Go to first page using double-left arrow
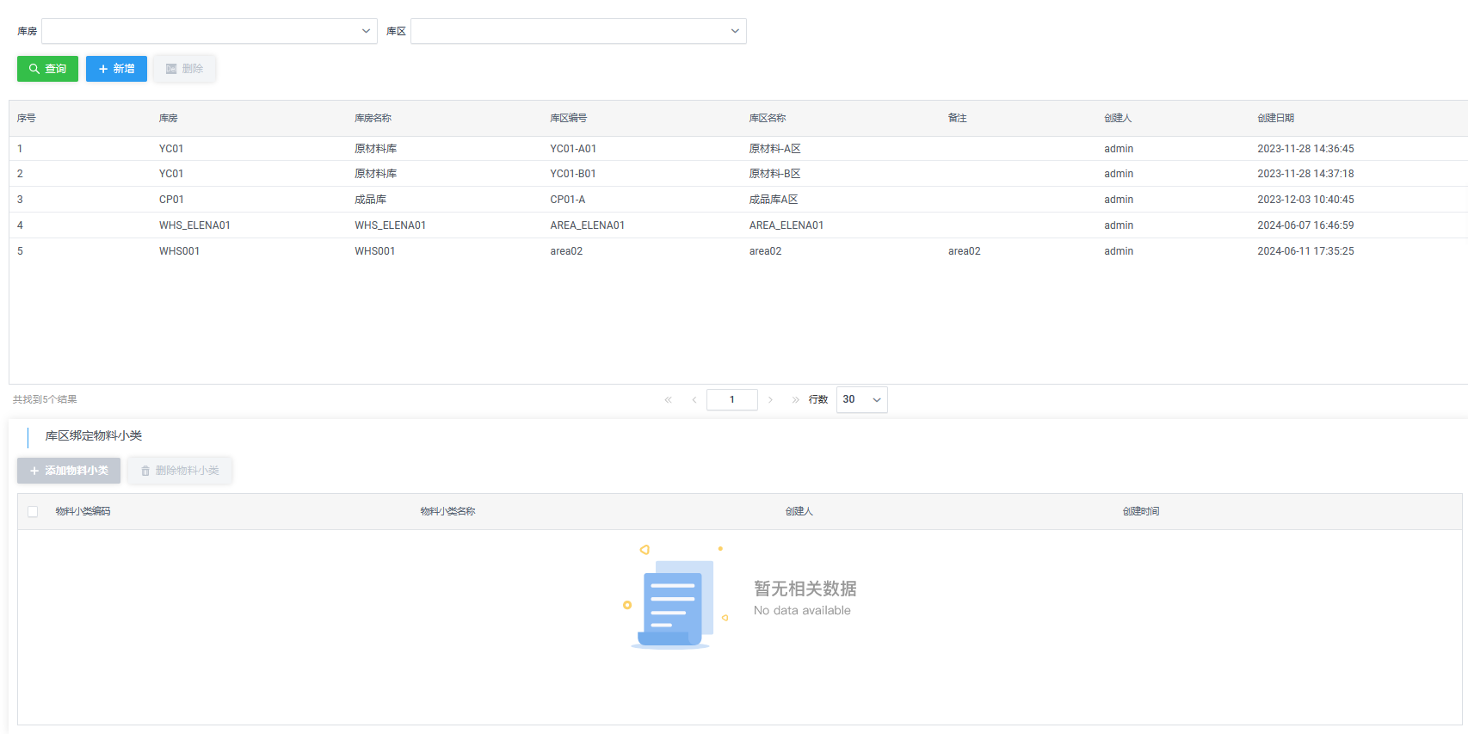Image resolution: width=1468 pixels, height=734 pixels. click(668, 399)
